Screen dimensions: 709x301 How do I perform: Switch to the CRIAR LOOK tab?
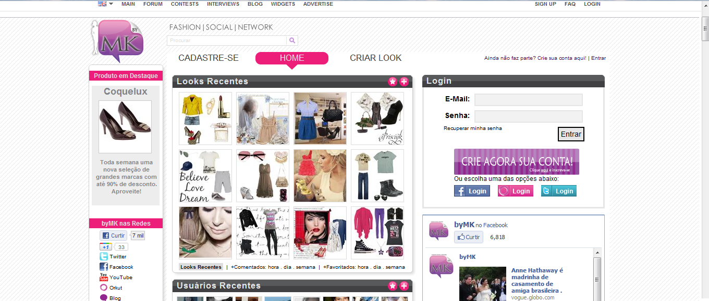coord(375,58)
